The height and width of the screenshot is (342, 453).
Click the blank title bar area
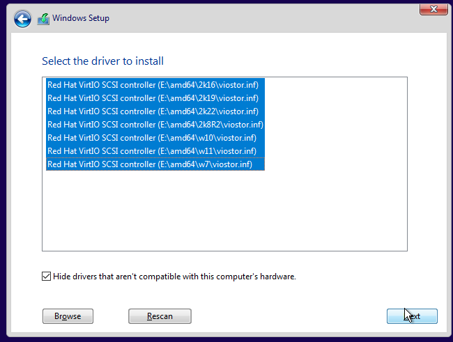265,18
